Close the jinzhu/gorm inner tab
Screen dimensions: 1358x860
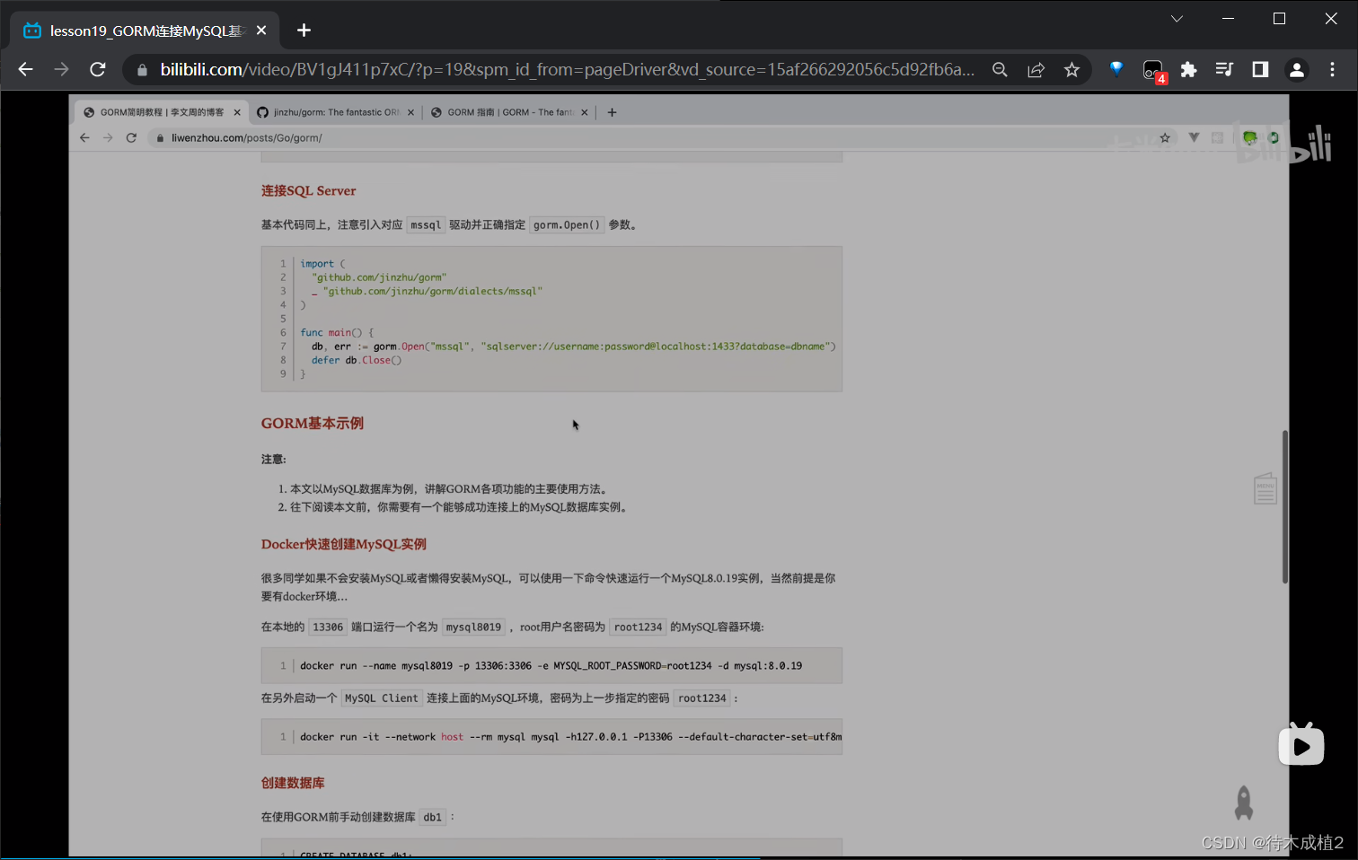point(410,112)
